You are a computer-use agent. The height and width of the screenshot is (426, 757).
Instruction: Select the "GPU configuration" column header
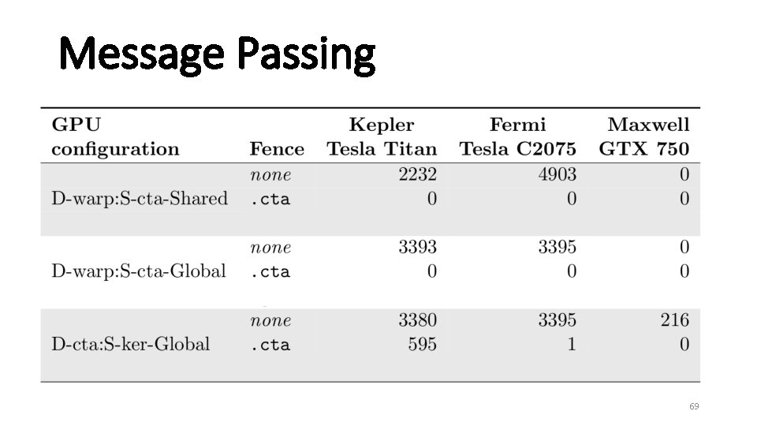[x=115, y=136]
